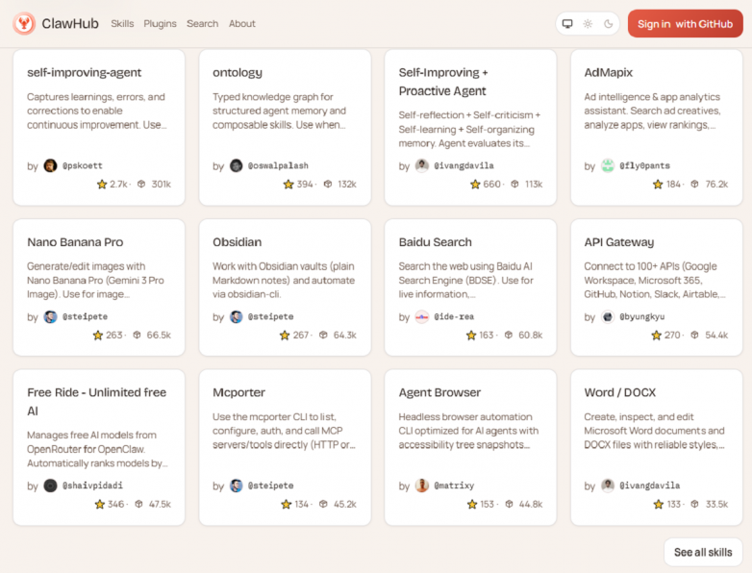
Task: Click the star icon on API Gateway card
Action: click(657, 336)
